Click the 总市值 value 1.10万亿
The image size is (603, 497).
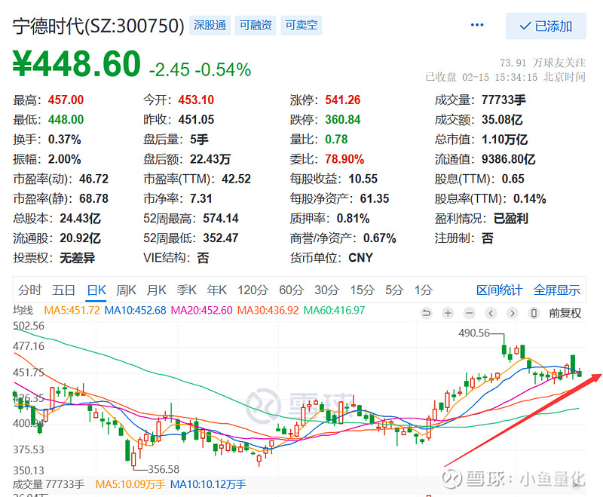[x=504, y=140]
